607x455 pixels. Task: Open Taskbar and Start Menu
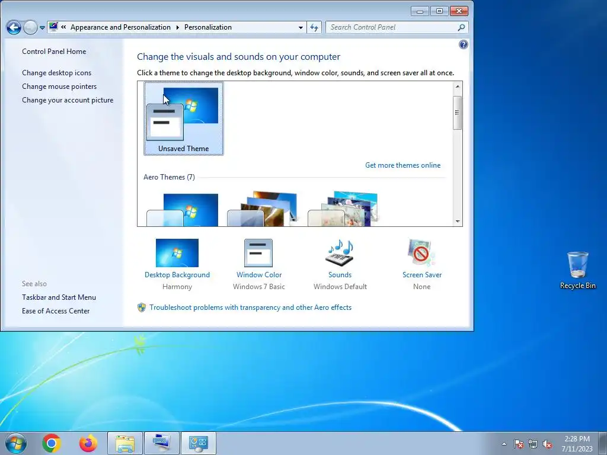(x=59, y=297)
